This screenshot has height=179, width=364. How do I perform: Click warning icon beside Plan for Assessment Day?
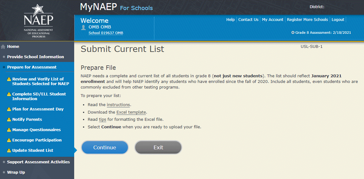pos(9,109)
